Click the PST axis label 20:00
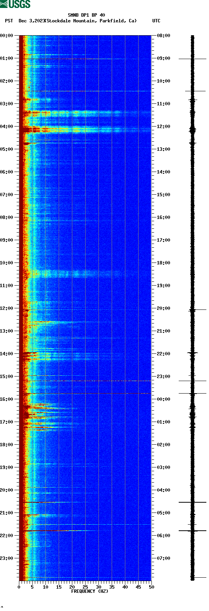209x611 pixels. click(7, 490)
